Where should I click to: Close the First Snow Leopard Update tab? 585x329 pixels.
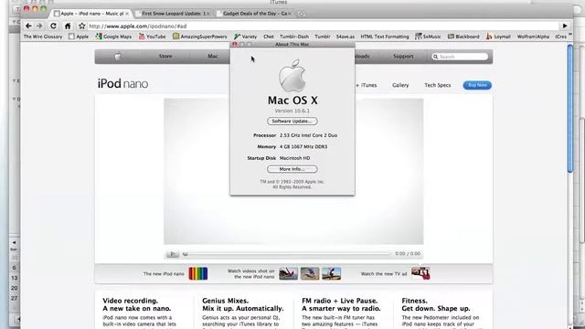207,14
